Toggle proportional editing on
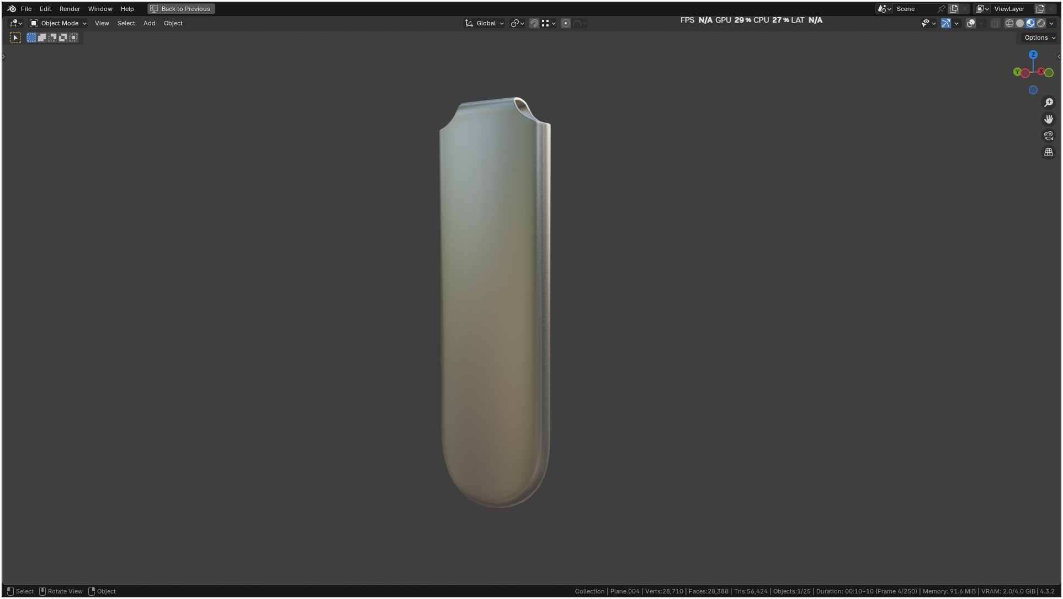 pos(566,23)
